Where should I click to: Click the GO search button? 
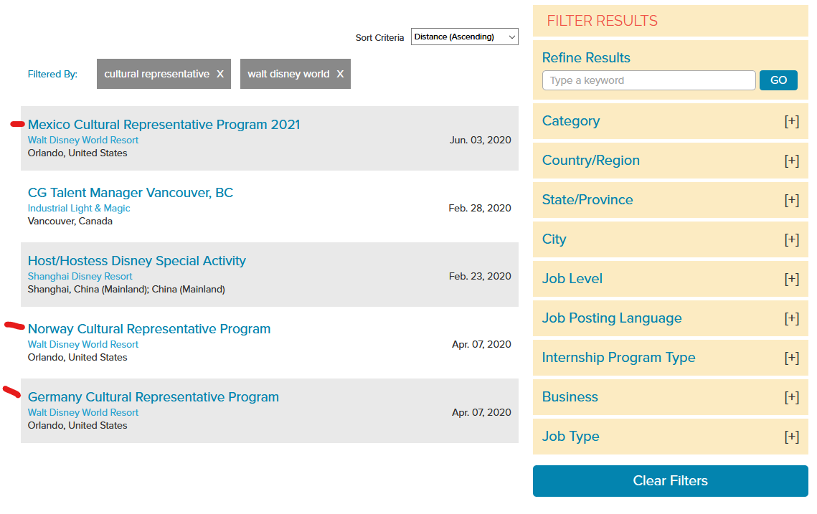click(778, 80)
